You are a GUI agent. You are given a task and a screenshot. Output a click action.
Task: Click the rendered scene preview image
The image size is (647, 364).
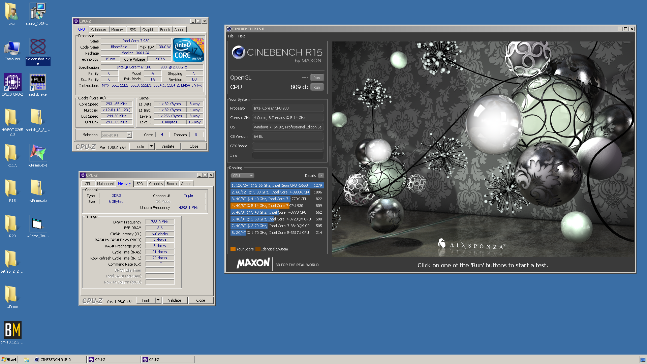coord(483,149)
